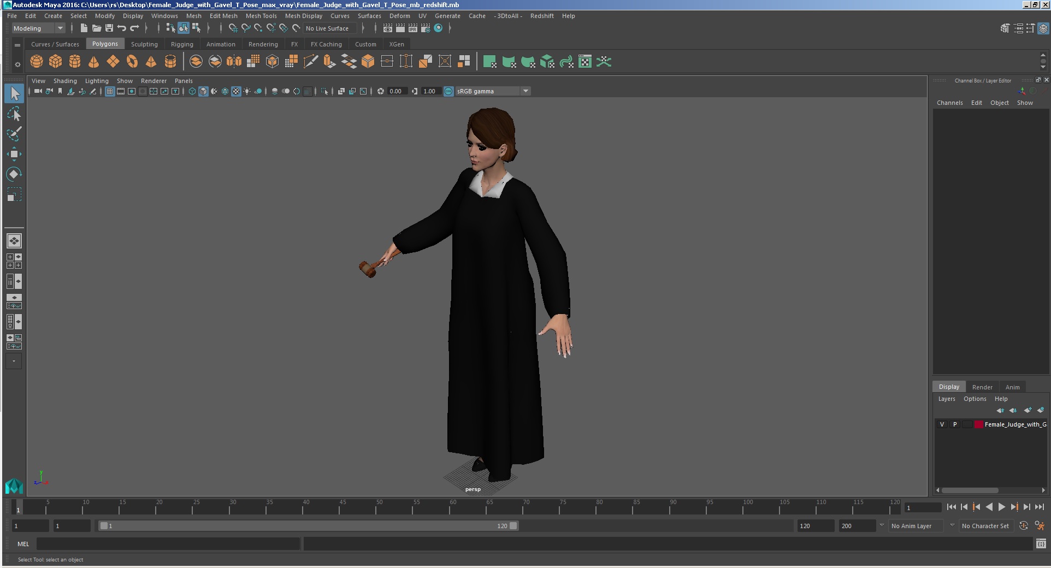Open the shelf tab selector menu
The height and width of the screenshot is (568, 1051).
pos(17,45)
